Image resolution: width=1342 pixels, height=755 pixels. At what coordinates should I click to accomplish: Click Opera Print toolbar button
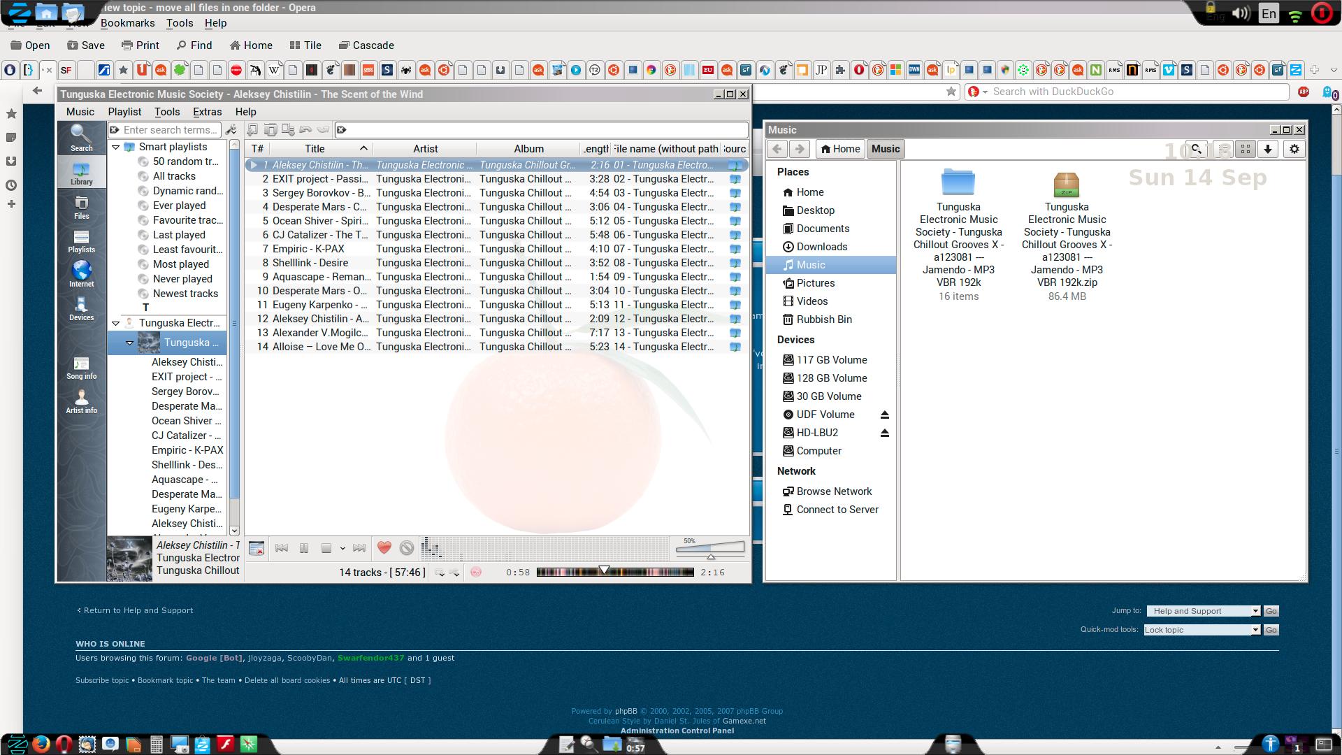140,45
